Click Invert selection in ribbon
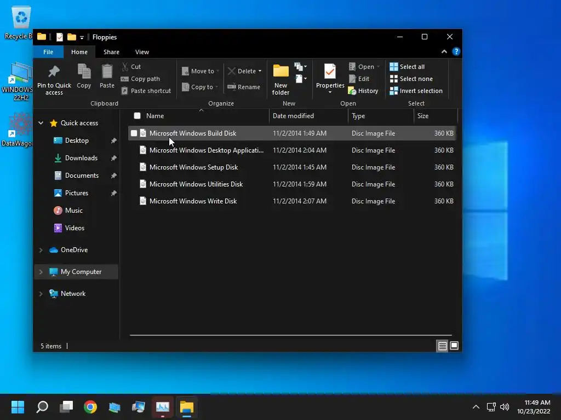This screenshot has width=561, height=420. pyautogui.click(x=416, y=91)
